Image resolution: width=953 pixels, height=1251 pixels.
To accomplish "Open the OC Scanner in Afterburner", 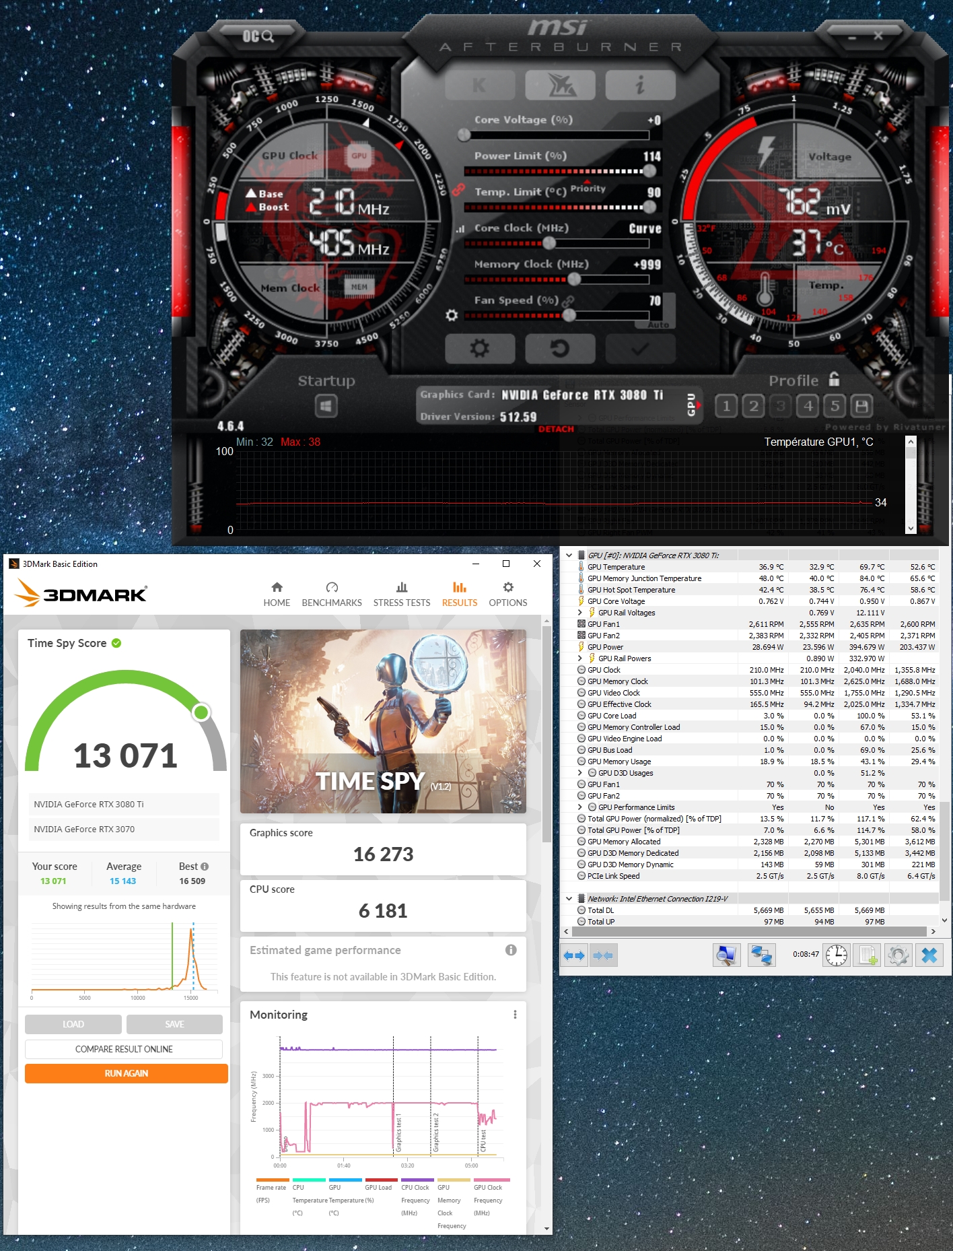I will 258,36.
